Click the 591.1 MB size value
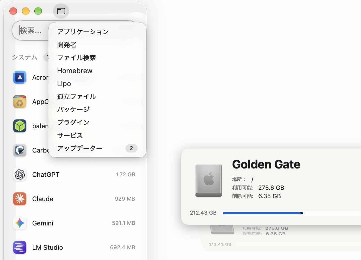This screenshot has width=361, height=260. click(124, 223)
